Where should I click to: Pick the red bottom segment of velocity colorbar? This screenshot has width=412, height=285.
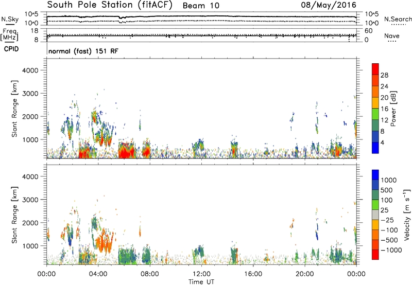pyautogui.click(x=375, y=255)
